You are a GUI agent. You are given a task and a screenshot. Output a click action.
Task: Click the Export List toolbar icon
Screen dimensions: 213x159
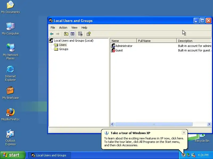point(80,34)
